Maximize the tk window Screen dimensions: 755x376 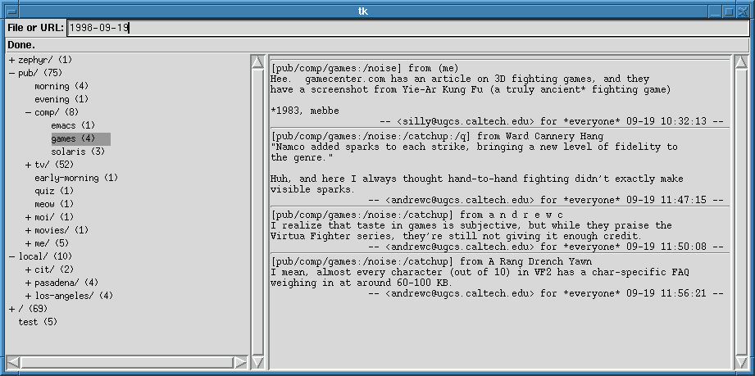(729, 11)
